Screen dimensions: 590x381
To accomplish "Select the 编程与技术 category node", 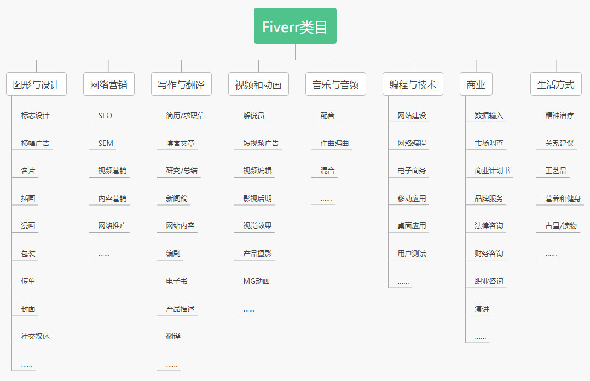I will click(x=413, y=84).
